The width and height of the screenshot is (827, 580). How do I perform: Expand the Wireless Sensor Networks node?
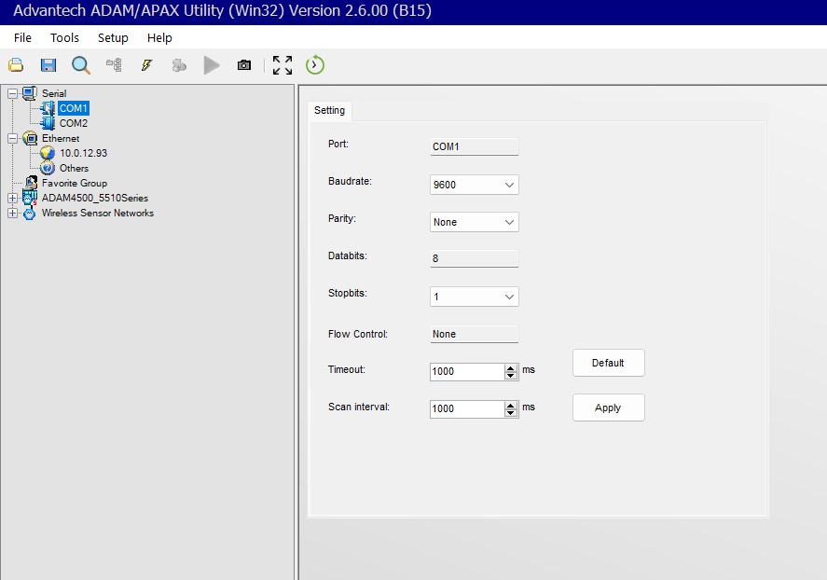click(13, 213)
